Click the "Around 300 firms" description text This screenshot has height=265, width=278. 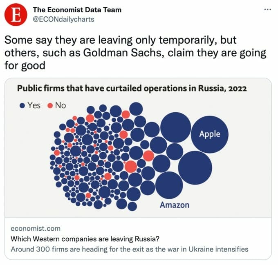129,249
